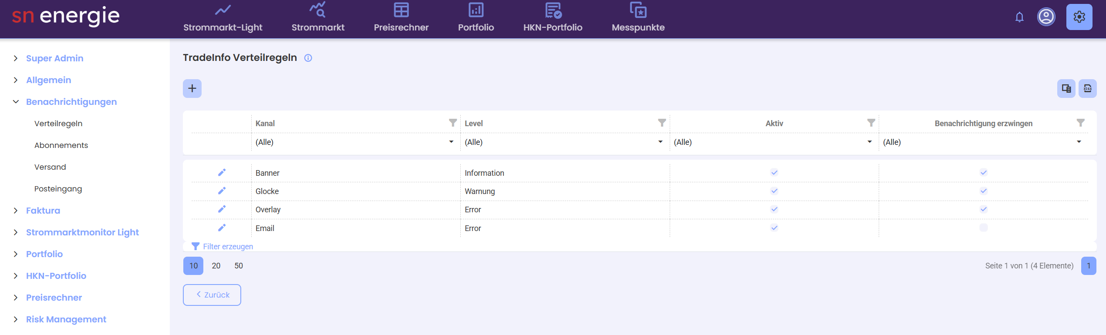
Task: Toggle Aktiv checkbox for Overlay row
Action: (x=774, y=209)
